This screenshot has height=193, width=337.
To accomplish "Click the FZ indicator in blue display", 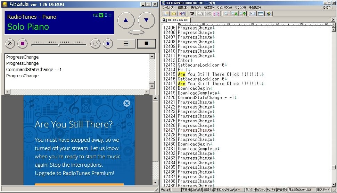I will (x=95, y=15).
